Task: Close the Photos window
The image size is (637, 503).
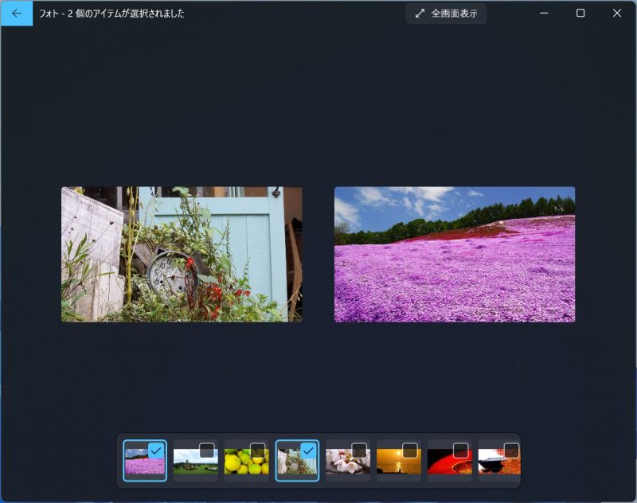Action: pyautogui.click(x=616, y=13)
